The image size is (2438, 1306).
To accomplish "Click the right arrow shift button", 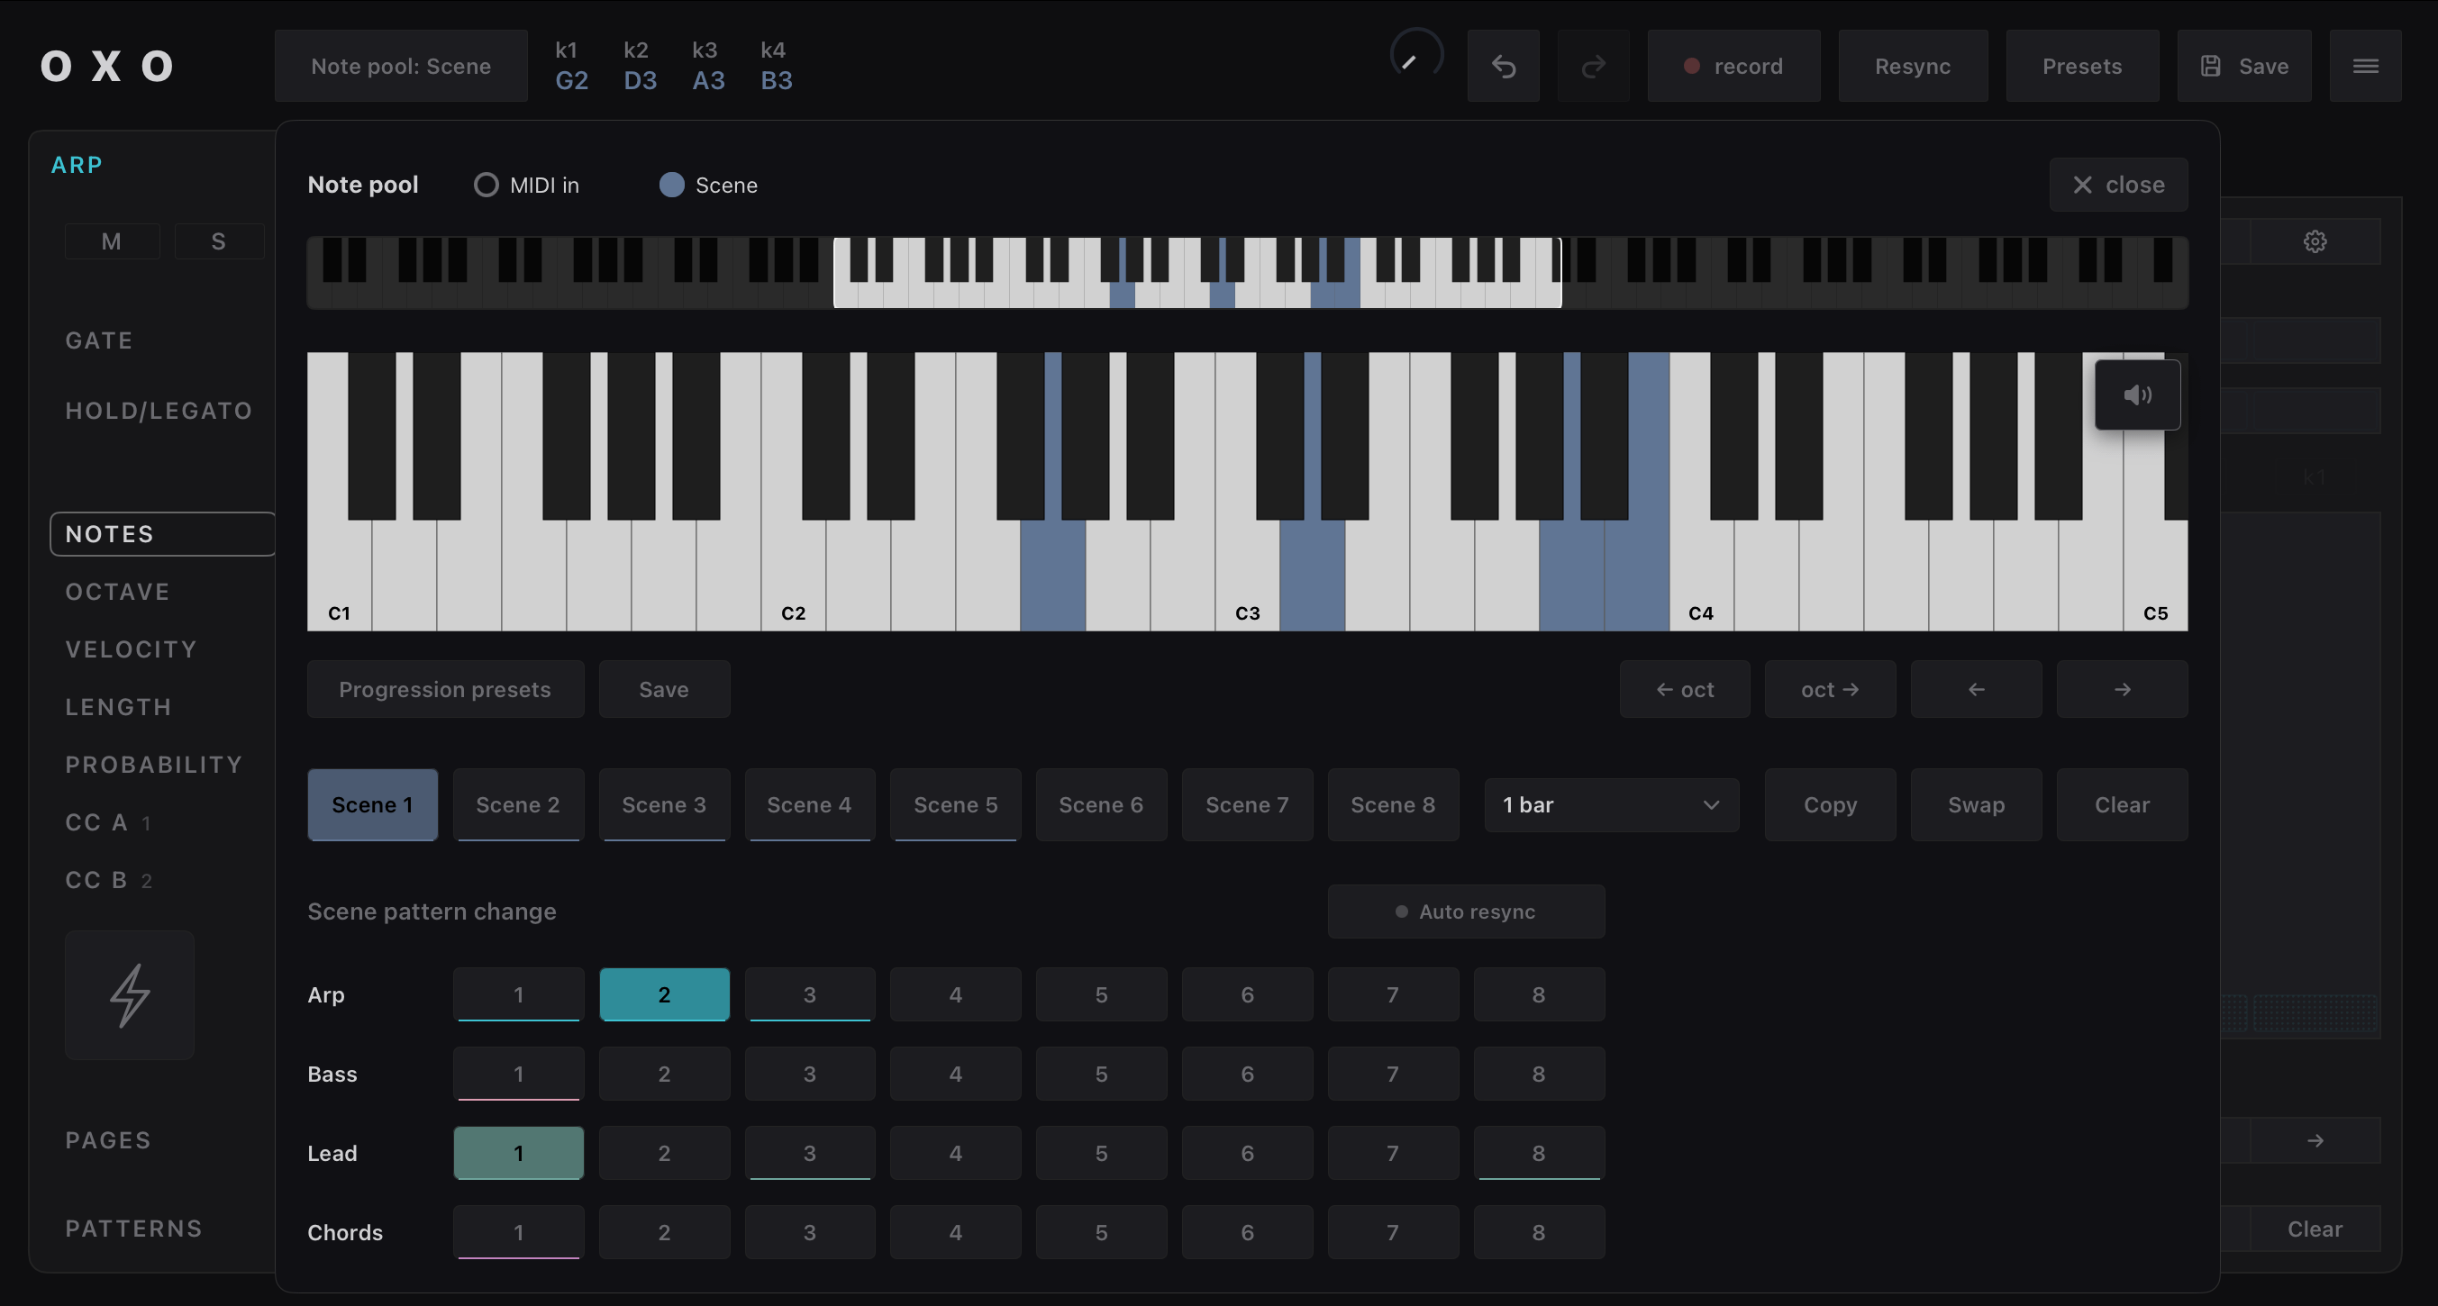I will click(x=2122, y=689).
